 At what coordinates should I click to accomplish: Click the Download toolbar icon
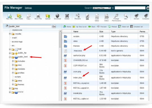click(x=57, y=16)
